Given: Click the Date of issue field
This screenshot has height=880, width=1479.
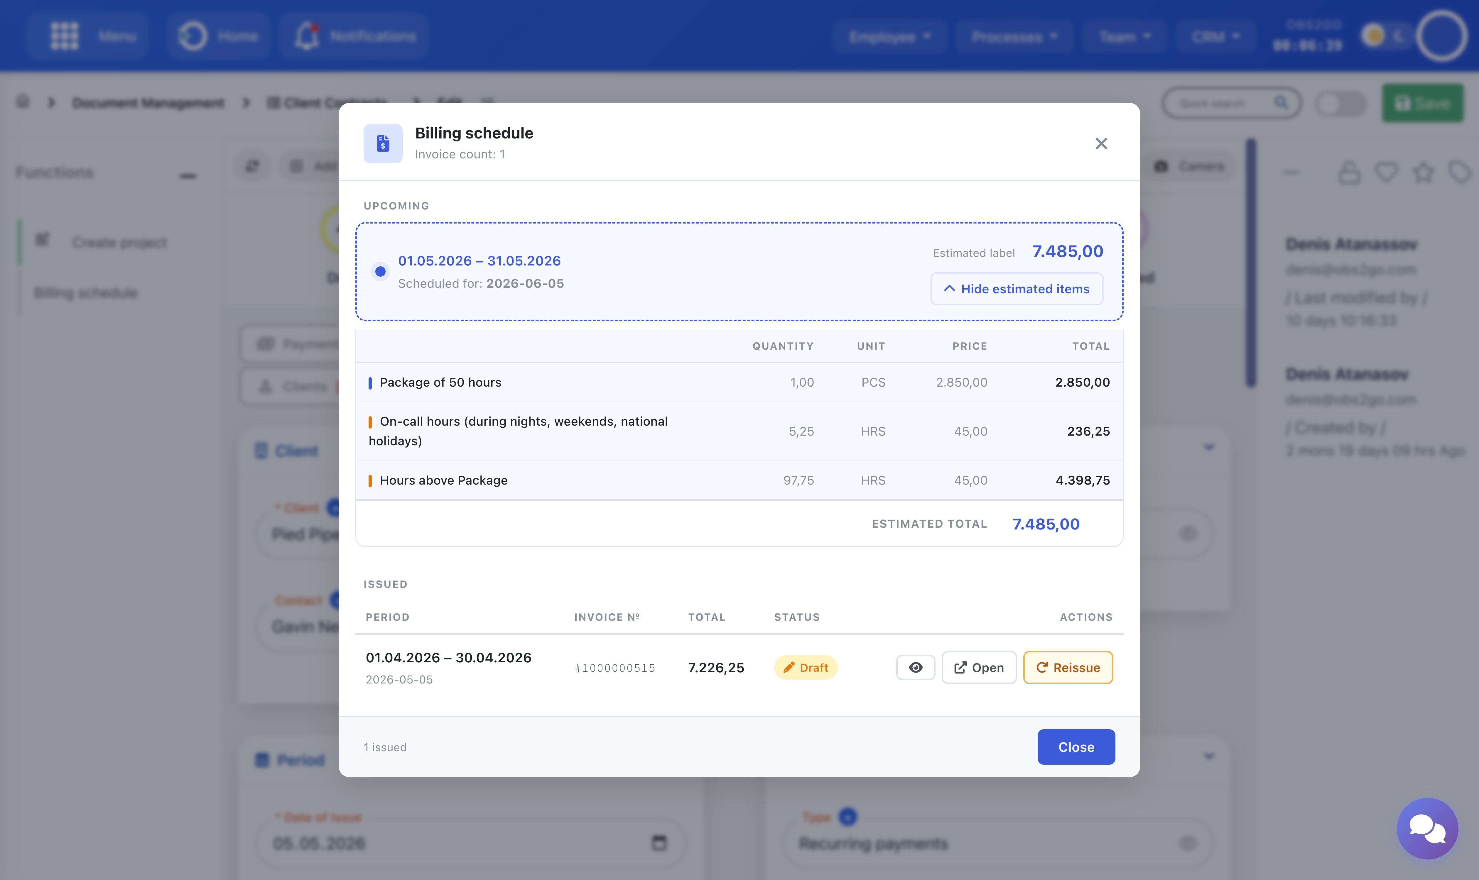Looking at the screenshot, I should click(x=471, y=843).
